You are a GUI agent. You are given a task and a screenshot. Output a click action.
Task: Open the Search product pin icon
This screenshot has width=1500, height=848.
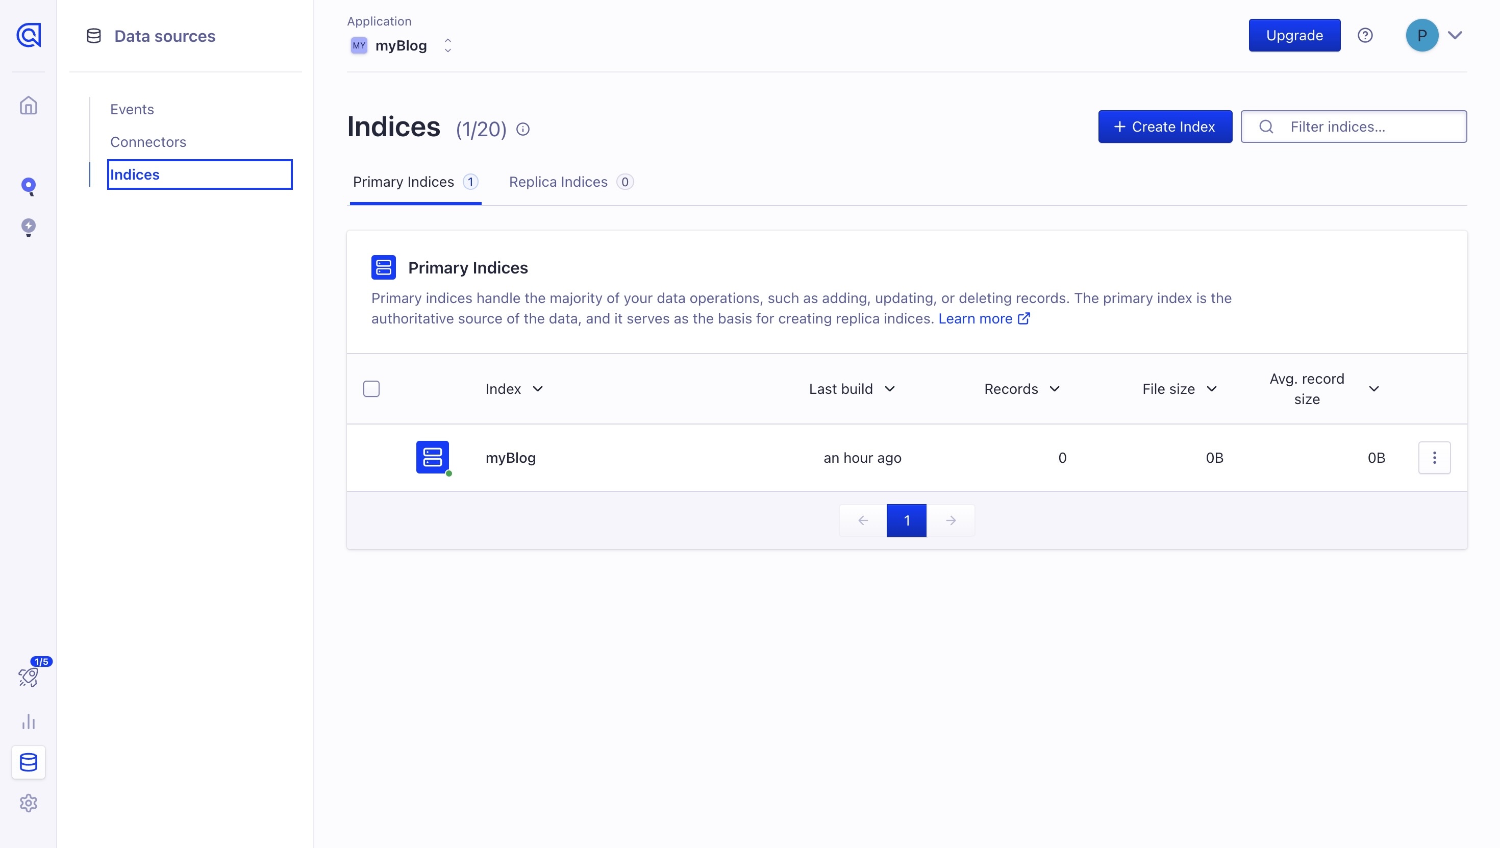coord(29,186)
